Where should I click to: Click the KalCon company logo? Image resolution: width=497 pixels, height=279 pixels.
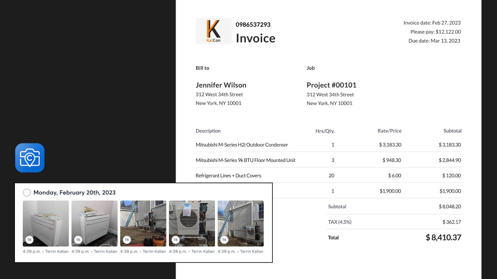point(213,31)
